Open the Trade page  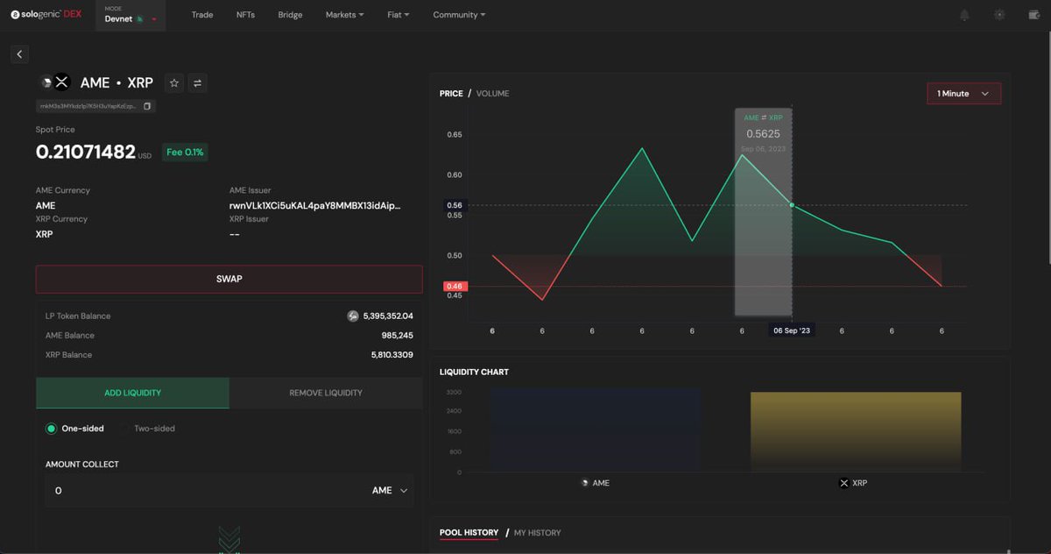(202, 15)
